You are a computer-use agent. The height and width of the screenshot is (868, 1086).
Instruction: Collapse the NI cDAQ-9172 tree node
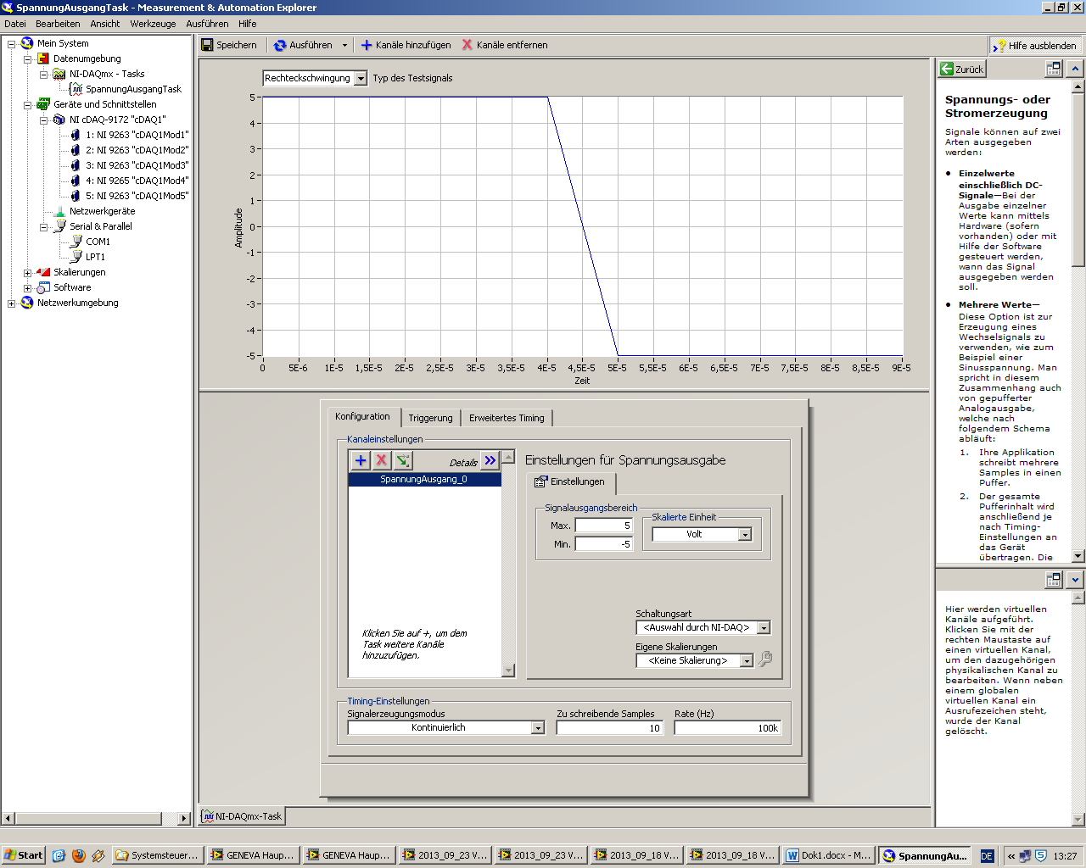(43, 120)
